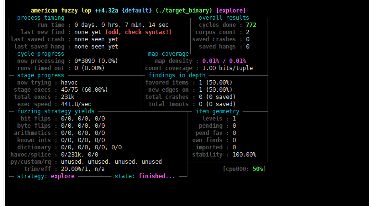Click the 'map coverage' section header
The image size is (369, 206).
click(168, 54)
